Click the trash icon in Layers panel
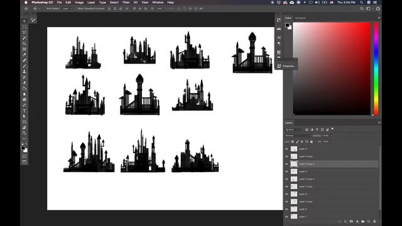Viewport: 402px width, 226px height. pos(374,222)
